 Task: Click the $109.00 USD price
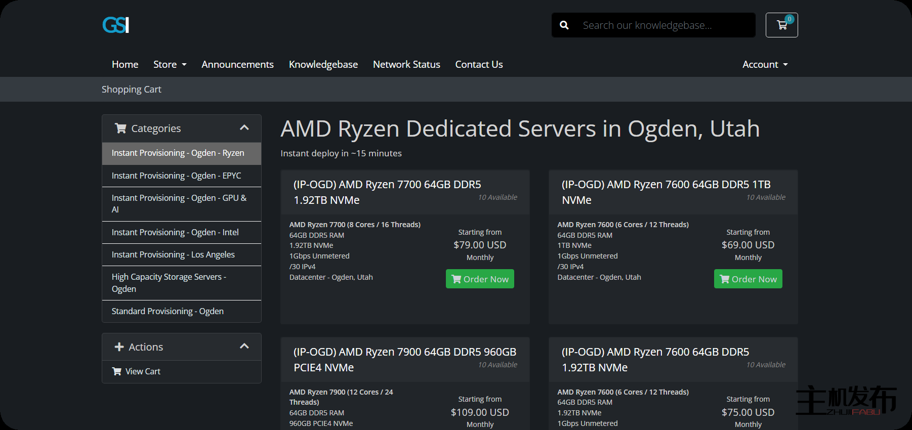(x=480, y=412)
